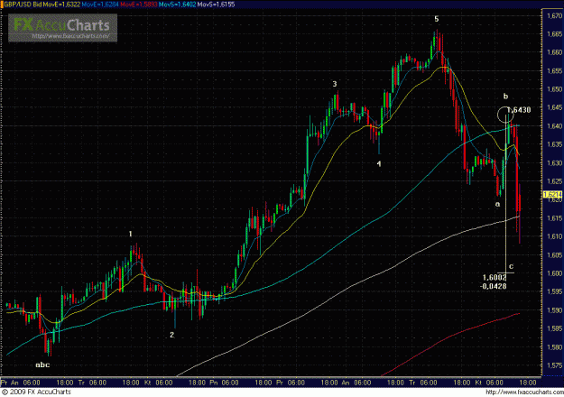Click the 1.665 price axis label
The width and height of the screenshot is (564, 397).
(x=554, y=33)
